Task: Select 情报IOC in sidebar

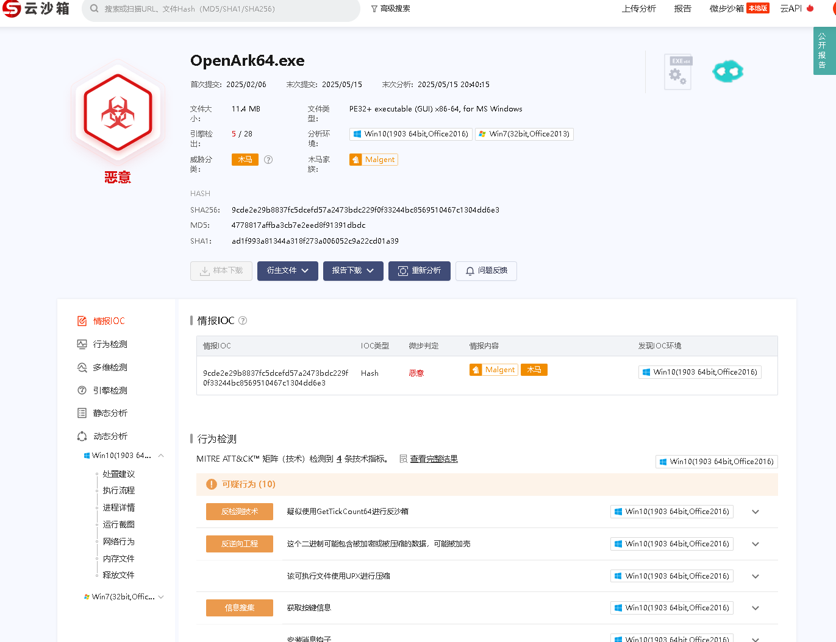Action: 109,321
